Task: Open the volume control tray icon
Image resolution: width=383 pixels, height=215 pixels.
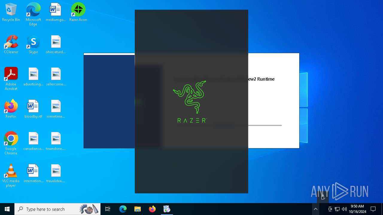Action: [344, 209]
